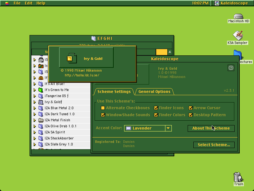The image size is (254, 191).
Task: Switch to General Options tab
Action: click(x=154, y=92)
